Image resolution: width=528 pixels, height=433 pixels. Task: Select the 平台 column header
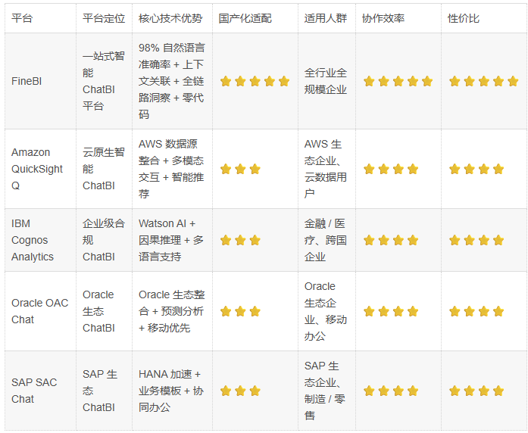pos(21,18)
